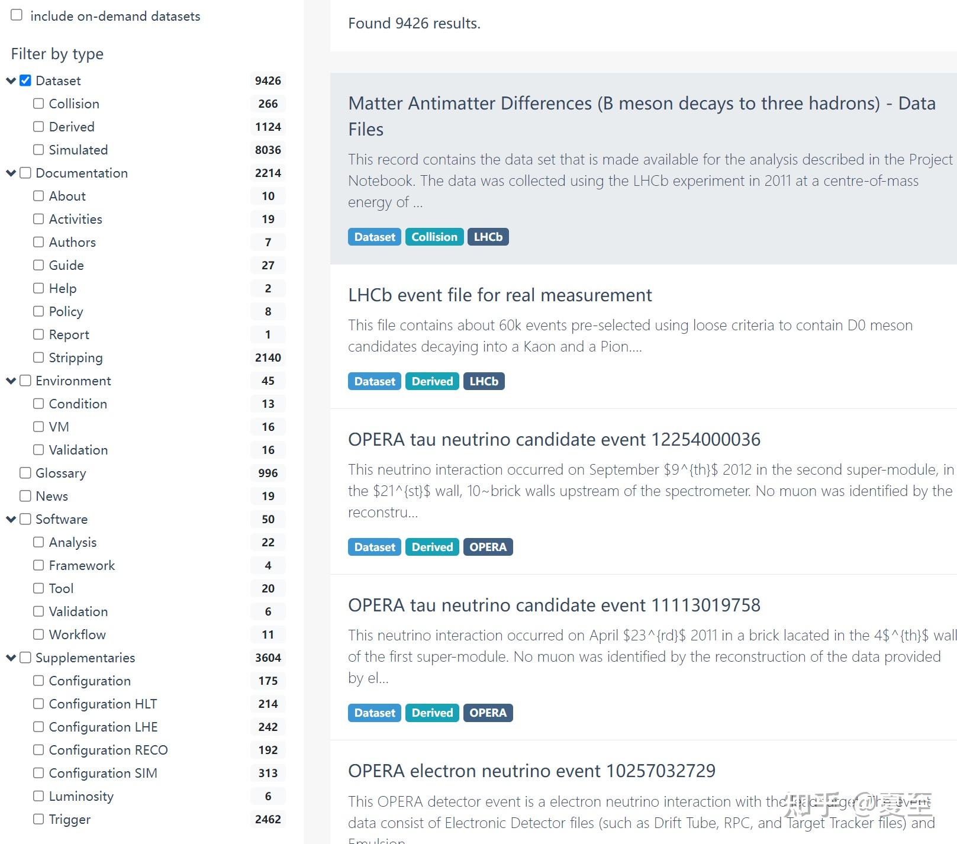This screenshot has height=844, width=957.
Task: Click the Guide filter label
Action: pyautogui.click(x=66, y=265)
